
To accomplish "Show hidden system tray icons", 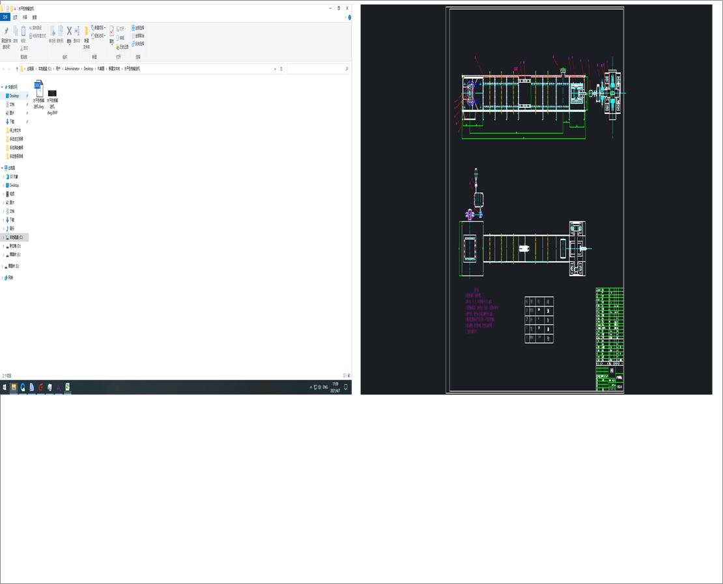I will tap(311, 387).
